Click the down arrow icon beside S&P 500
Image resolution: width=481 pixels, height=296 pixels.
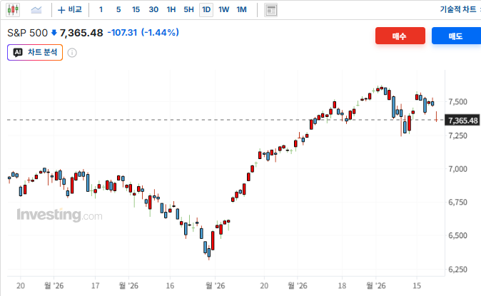(54, 33)
